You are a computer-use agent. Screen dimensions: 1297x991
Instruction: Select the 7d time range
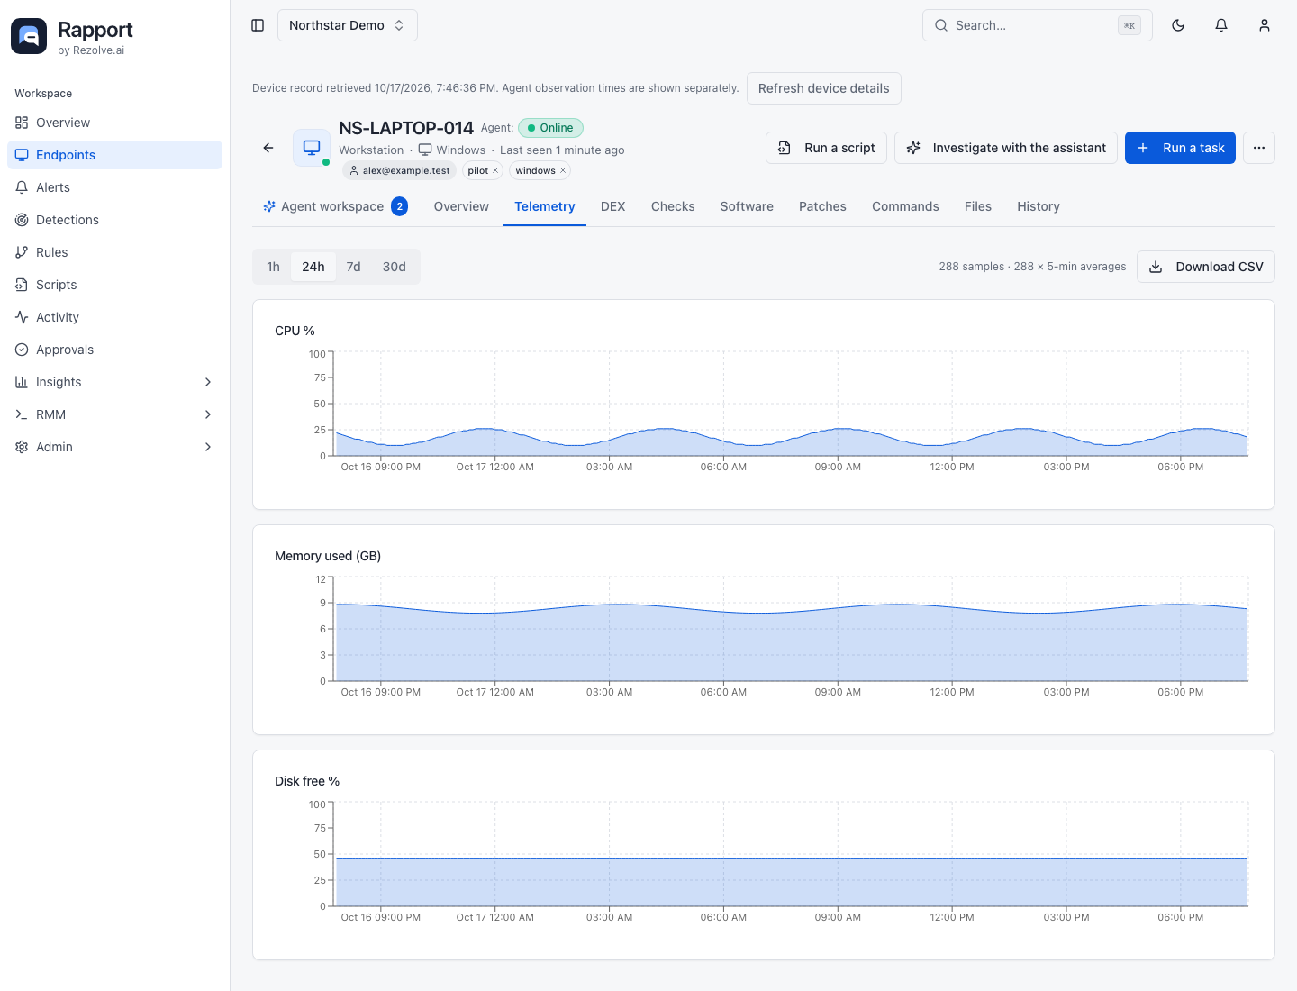point(353,267)
